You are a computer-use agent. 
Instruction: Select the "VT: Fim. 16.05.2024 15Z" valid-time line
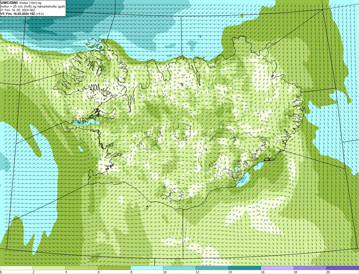[18, 14]
